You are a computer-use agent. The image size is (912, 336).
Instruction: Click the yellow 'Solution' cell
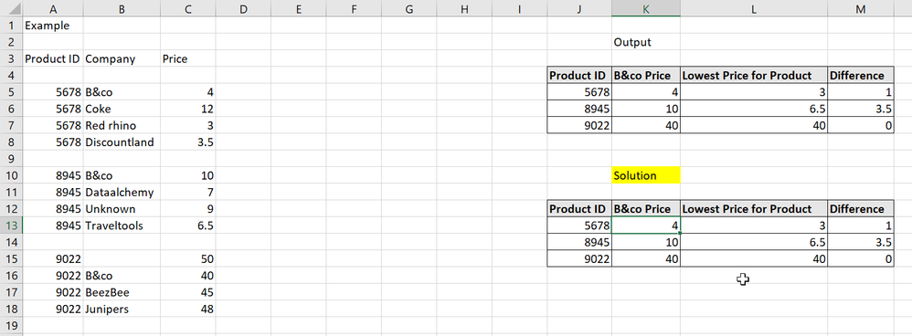645,175
